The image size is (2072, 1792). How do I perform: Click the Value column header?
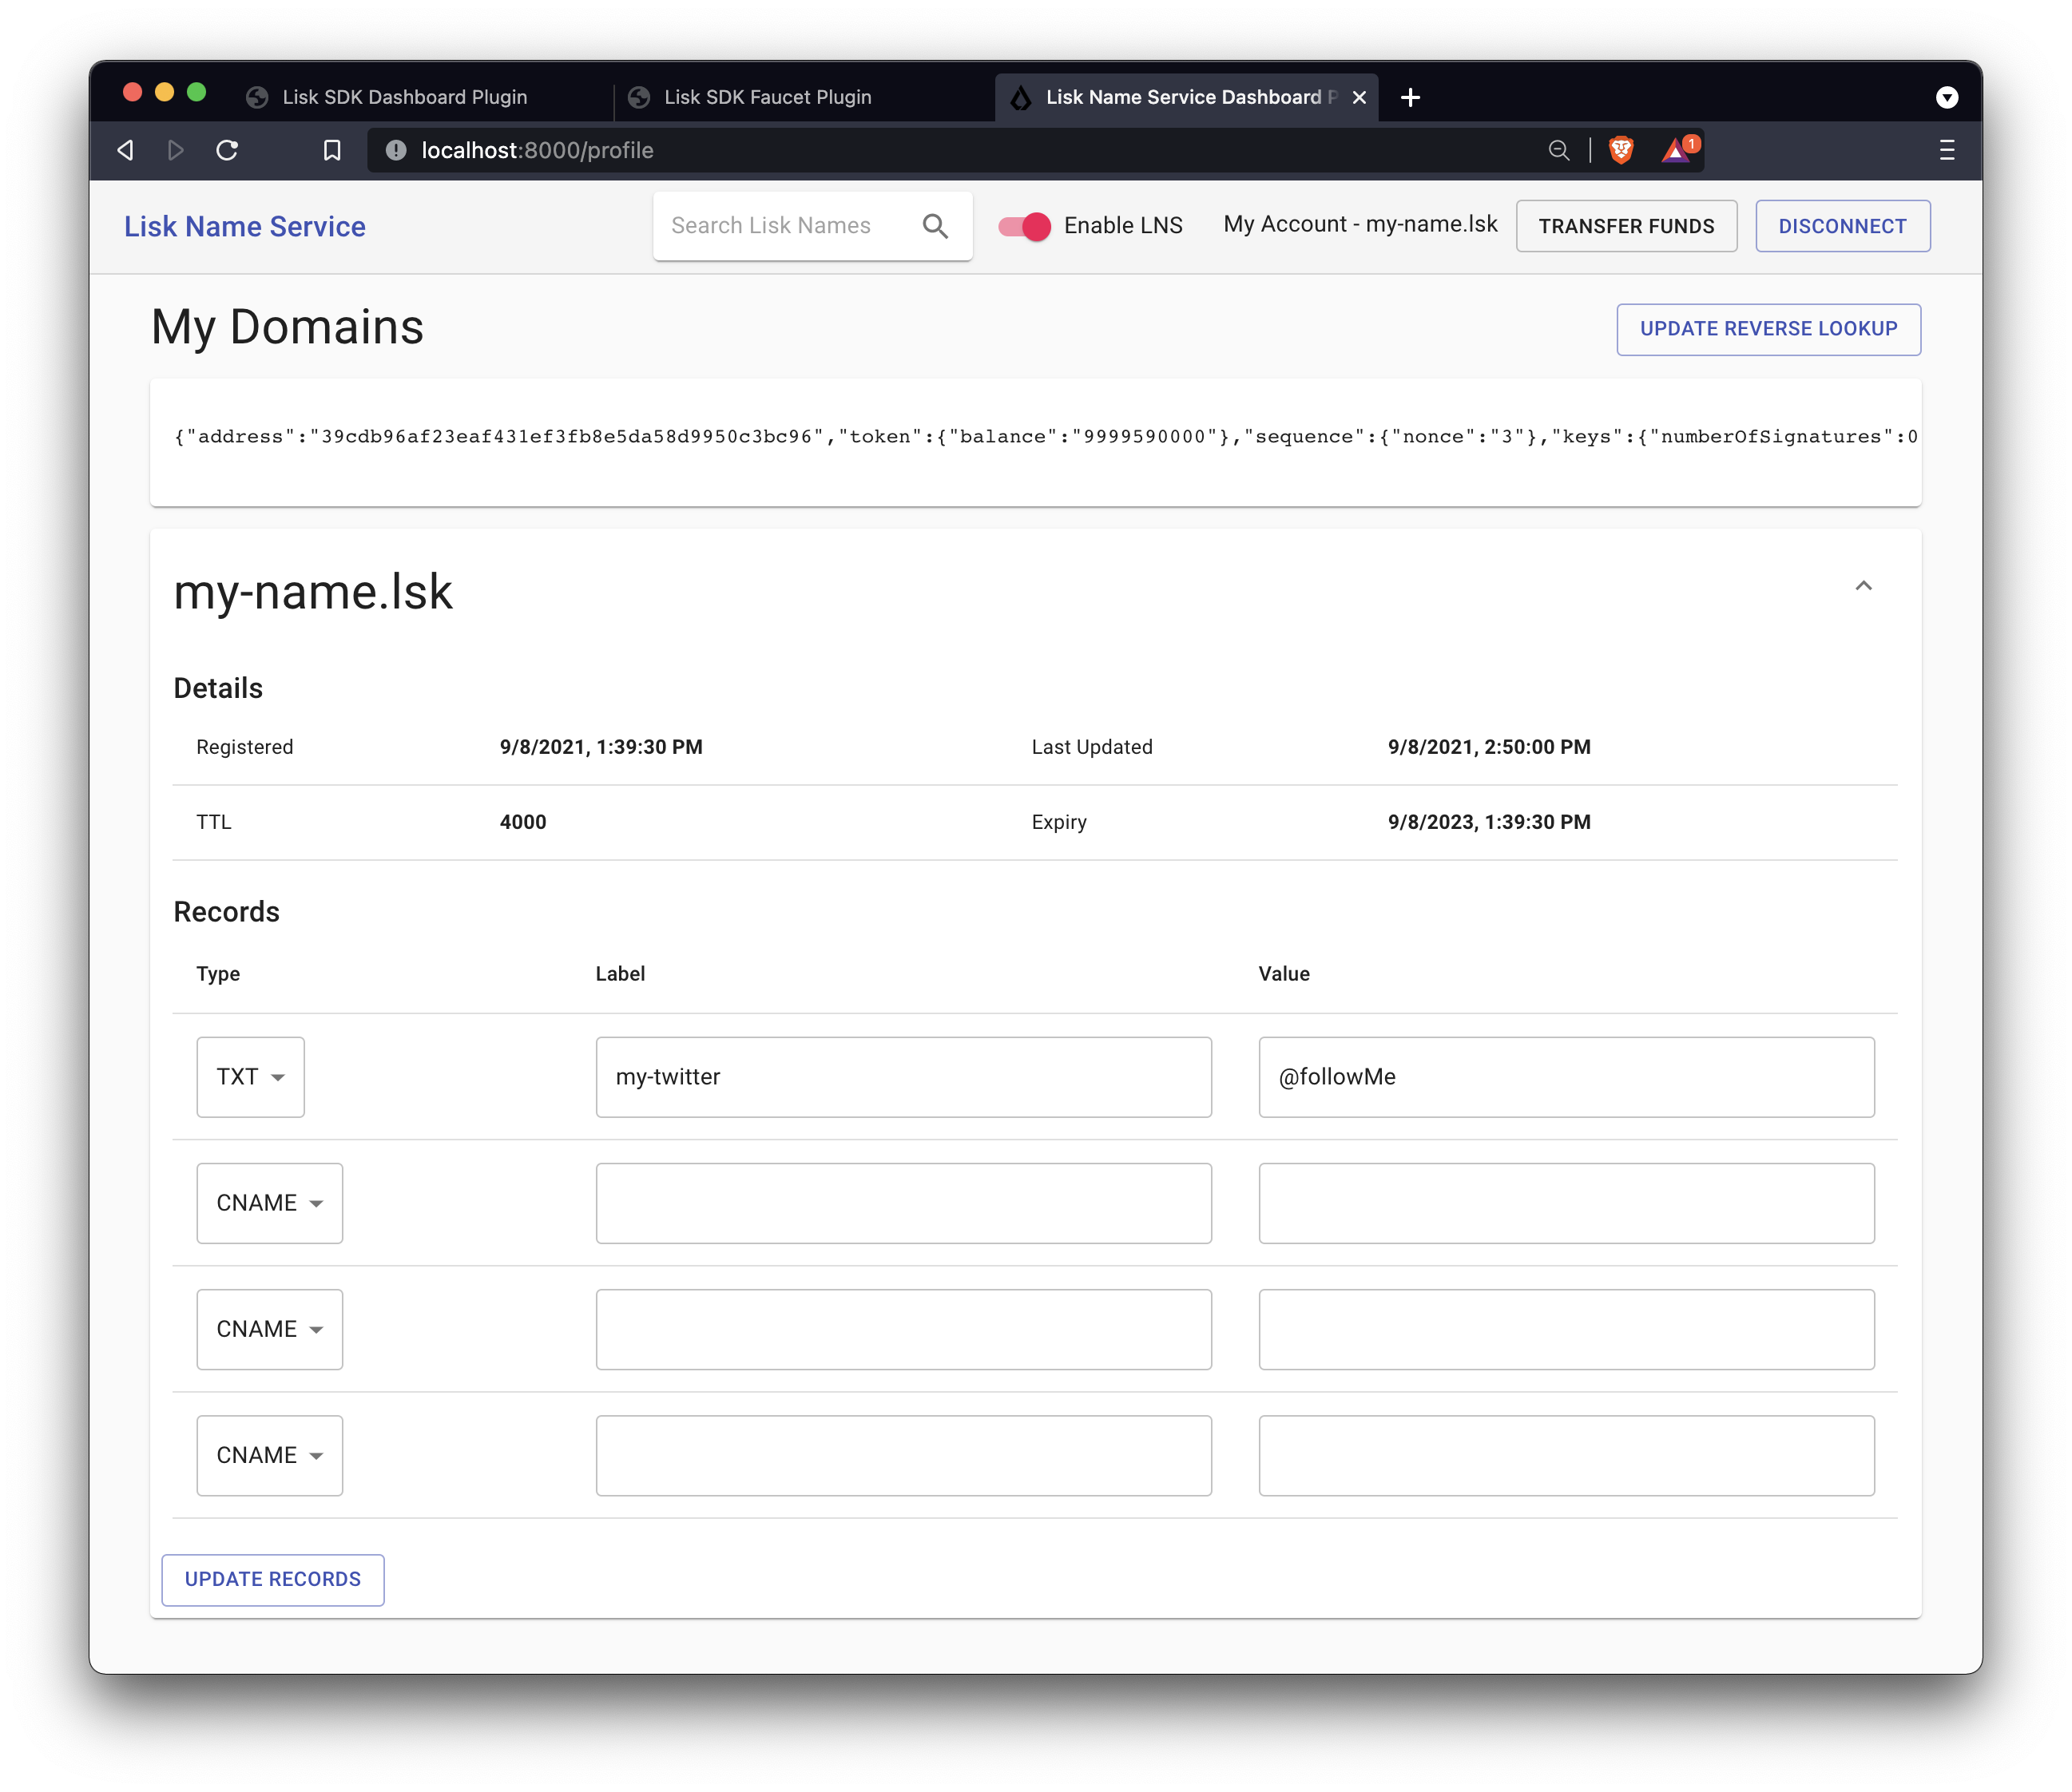[x=1284, y=974]
